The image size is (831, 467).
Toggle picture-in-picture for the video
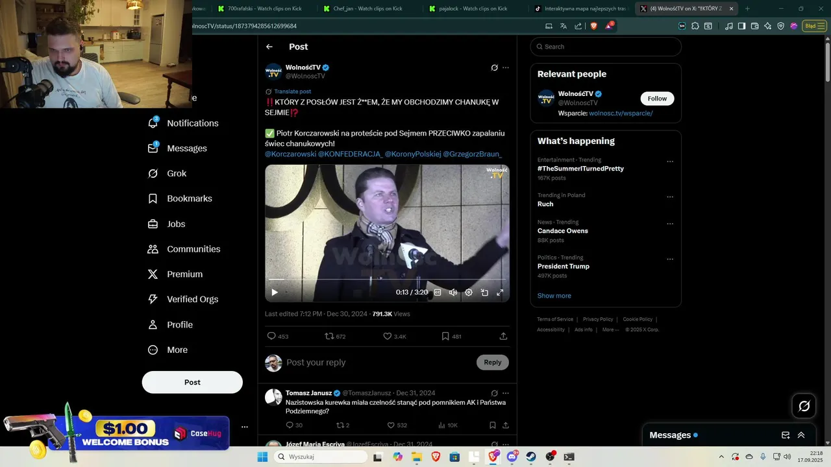(484, 293)
